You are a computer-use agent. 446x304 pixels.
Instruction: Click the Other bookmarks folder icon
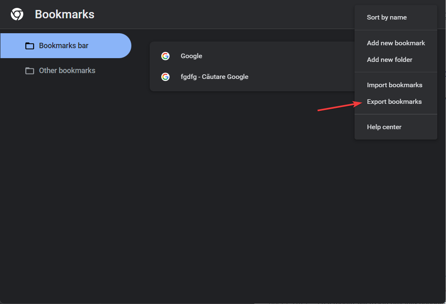pyautogui.click(x=30, y=71)
